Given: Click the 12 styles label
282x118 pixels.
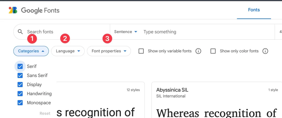Looking at the screenshot, I should point(133,90).
